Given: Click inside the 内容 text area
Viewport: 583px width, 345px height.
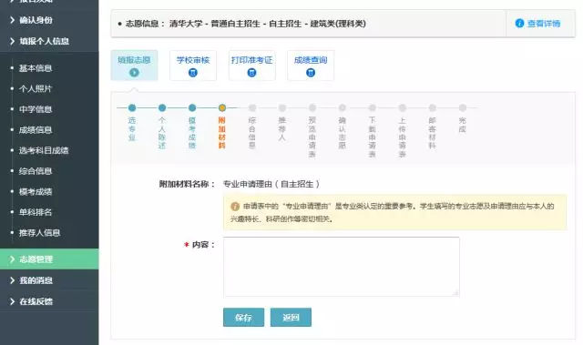Looking at the screenshot, I should click(342, 267).
